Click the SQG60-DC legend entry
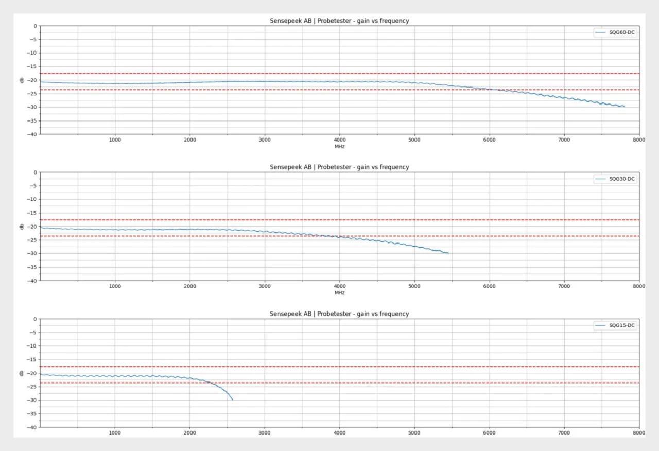This screenshot has height=451, width=659. click(615, 32)
